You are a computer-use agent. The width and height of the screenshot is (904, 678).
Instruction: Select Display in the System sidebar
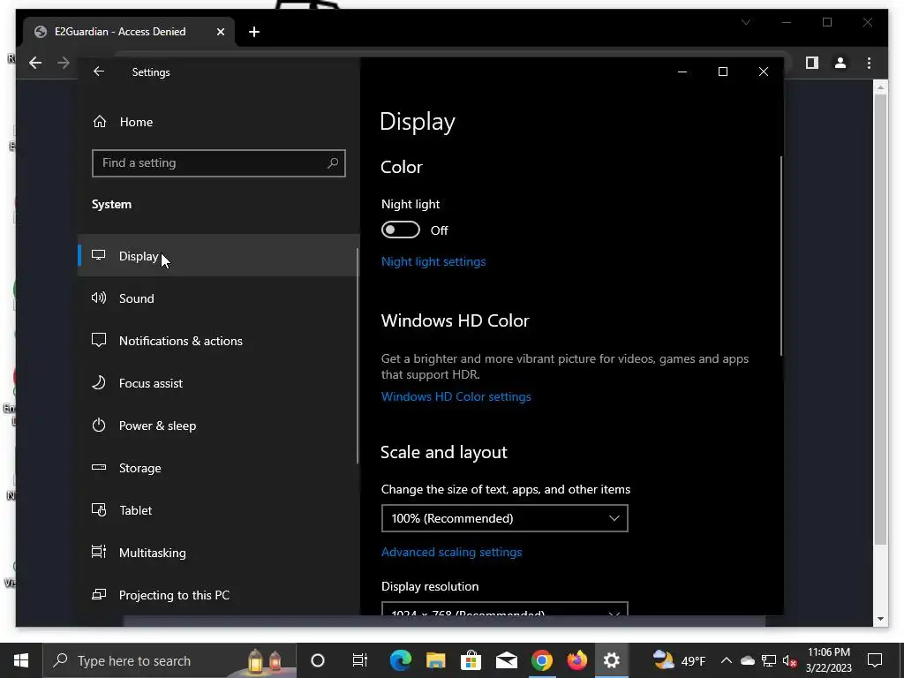click(x=218, y=256)
